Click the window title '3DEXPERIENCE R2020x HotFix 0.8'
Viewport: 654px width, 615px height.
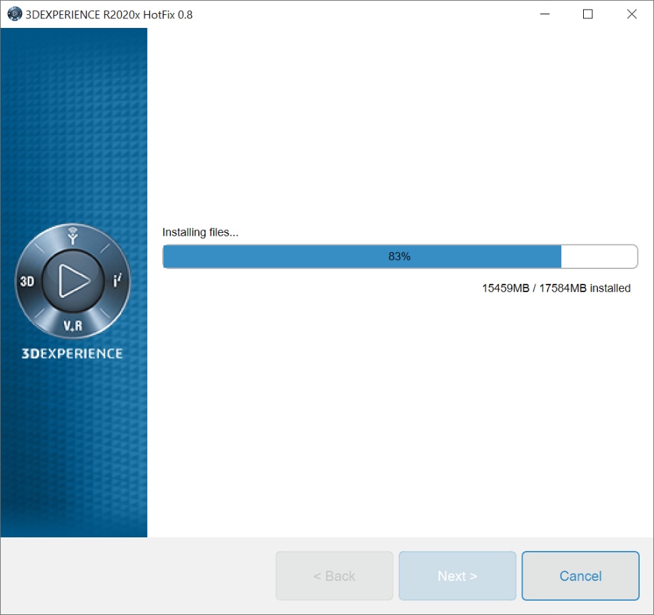click(109, 14)
